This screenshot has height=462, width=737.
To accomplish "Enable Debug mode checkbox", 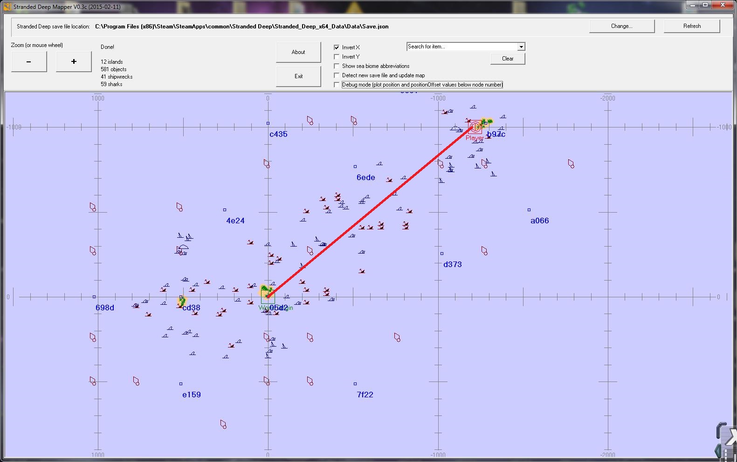I will click(337, 85).
